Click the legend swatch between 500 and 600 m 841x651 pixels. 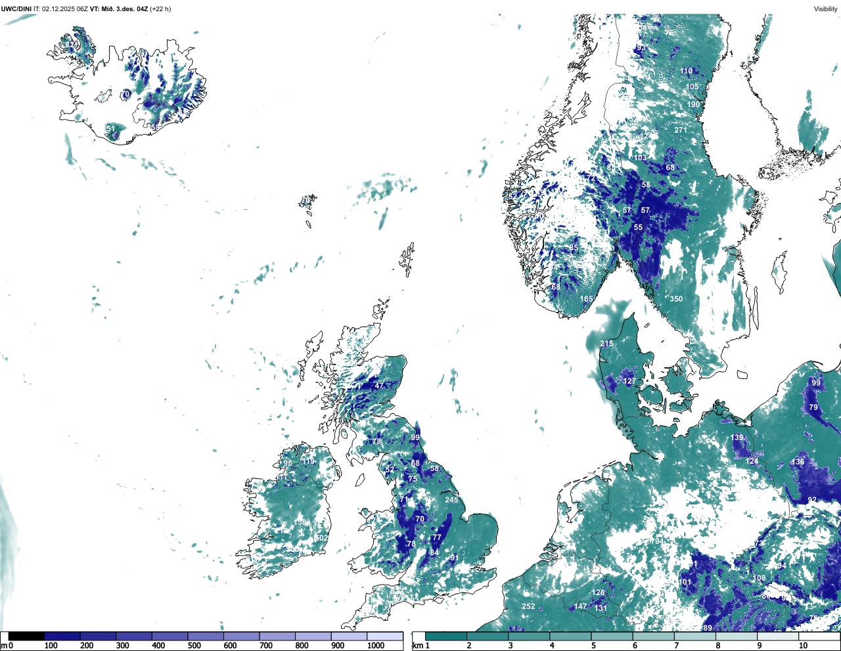point(206,636)
